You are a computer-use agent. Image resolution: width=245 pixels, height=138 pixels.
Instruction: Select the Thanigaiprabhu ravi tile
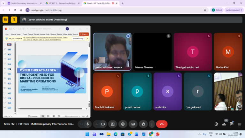pos(193,52)
